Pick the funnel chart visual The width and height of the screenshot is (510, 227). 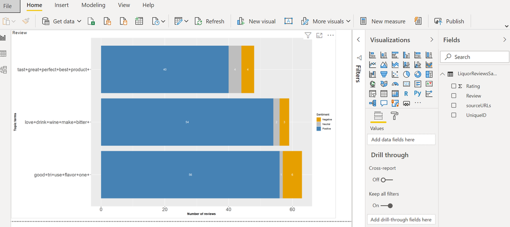(384, 74)
